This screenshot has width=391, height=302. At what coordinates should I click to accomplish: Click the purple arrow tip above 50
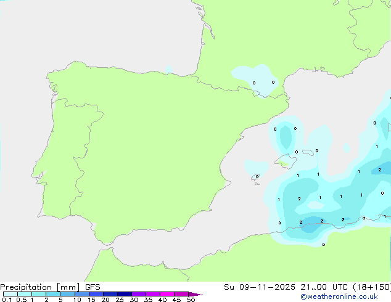click(x=196, y=294)
